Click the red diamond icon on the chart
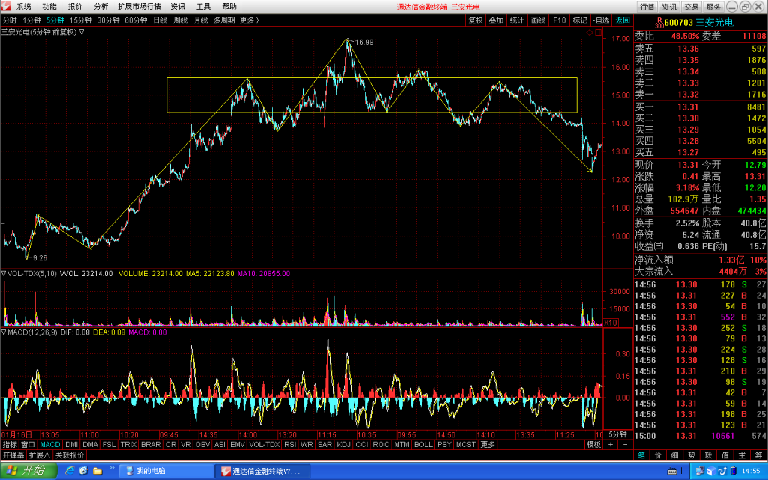 (589, 33)
